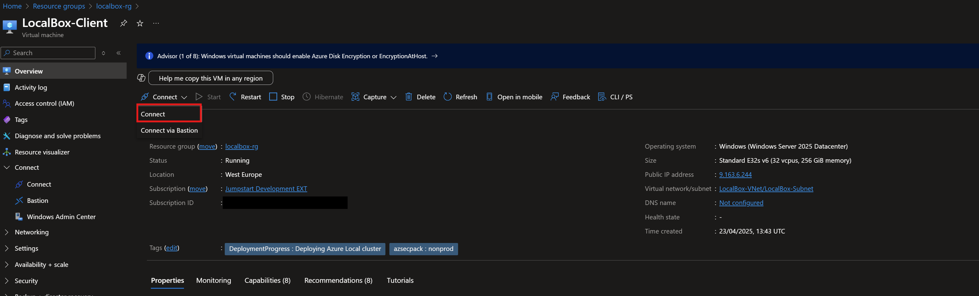979x296 pixels.
Task: Click move link next to Resource group
Action: click(207, 146)
